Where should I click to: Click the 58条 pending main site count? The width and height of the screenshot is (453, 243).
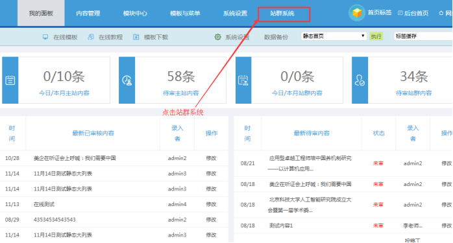181,76
